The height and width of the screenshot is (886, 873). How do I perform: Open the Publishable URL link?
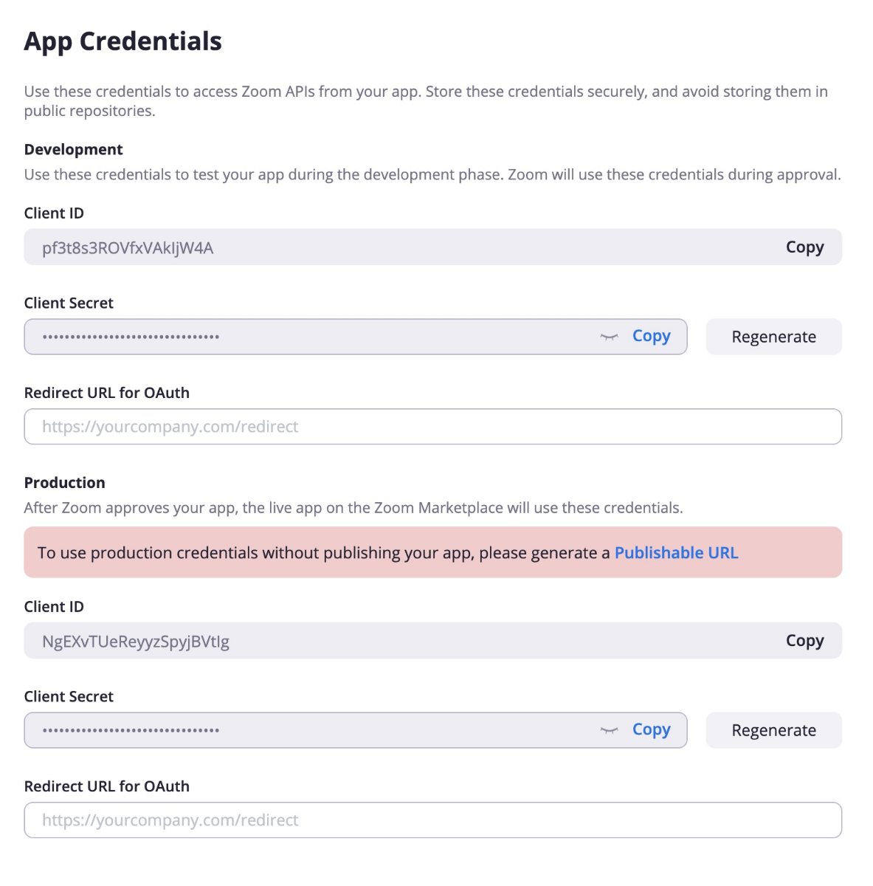[676, 553]
